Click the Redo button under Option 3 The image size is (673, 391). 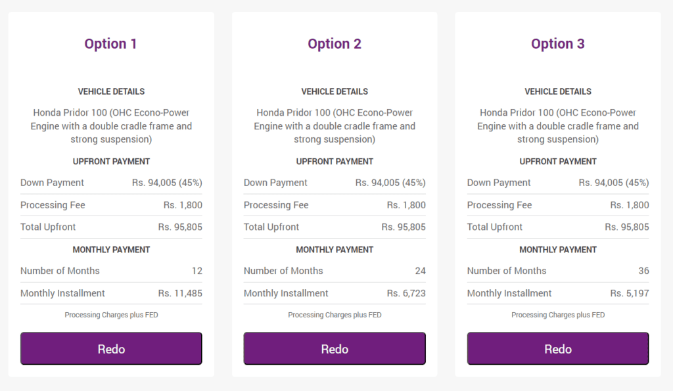[x=558, y=348]
